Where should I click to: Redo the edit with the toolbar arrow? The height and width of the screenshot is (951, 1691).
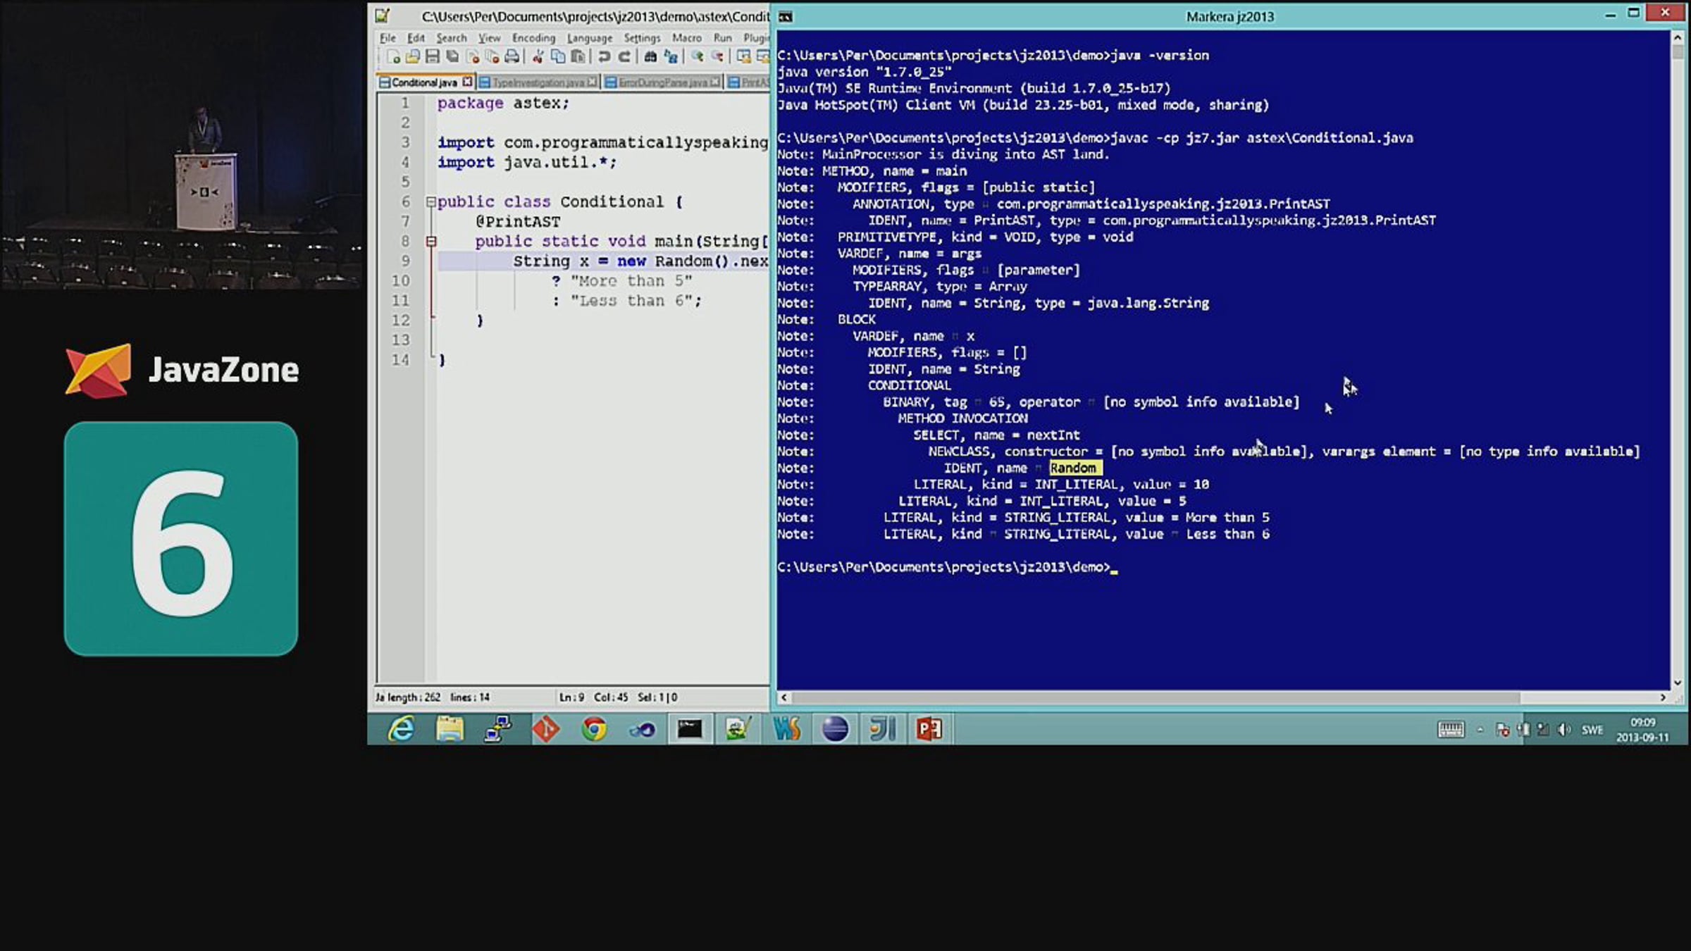point(624,57)
